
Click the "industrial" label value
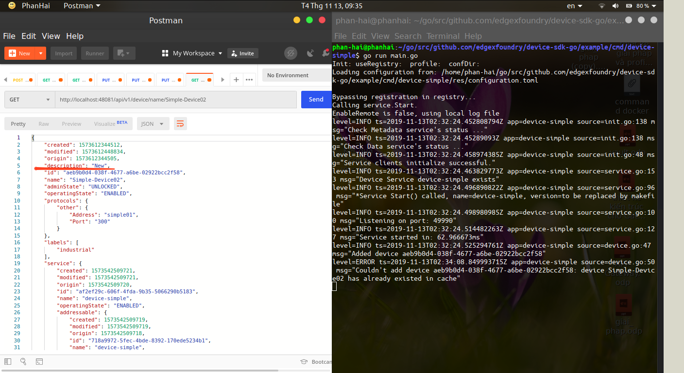(76, 250)
